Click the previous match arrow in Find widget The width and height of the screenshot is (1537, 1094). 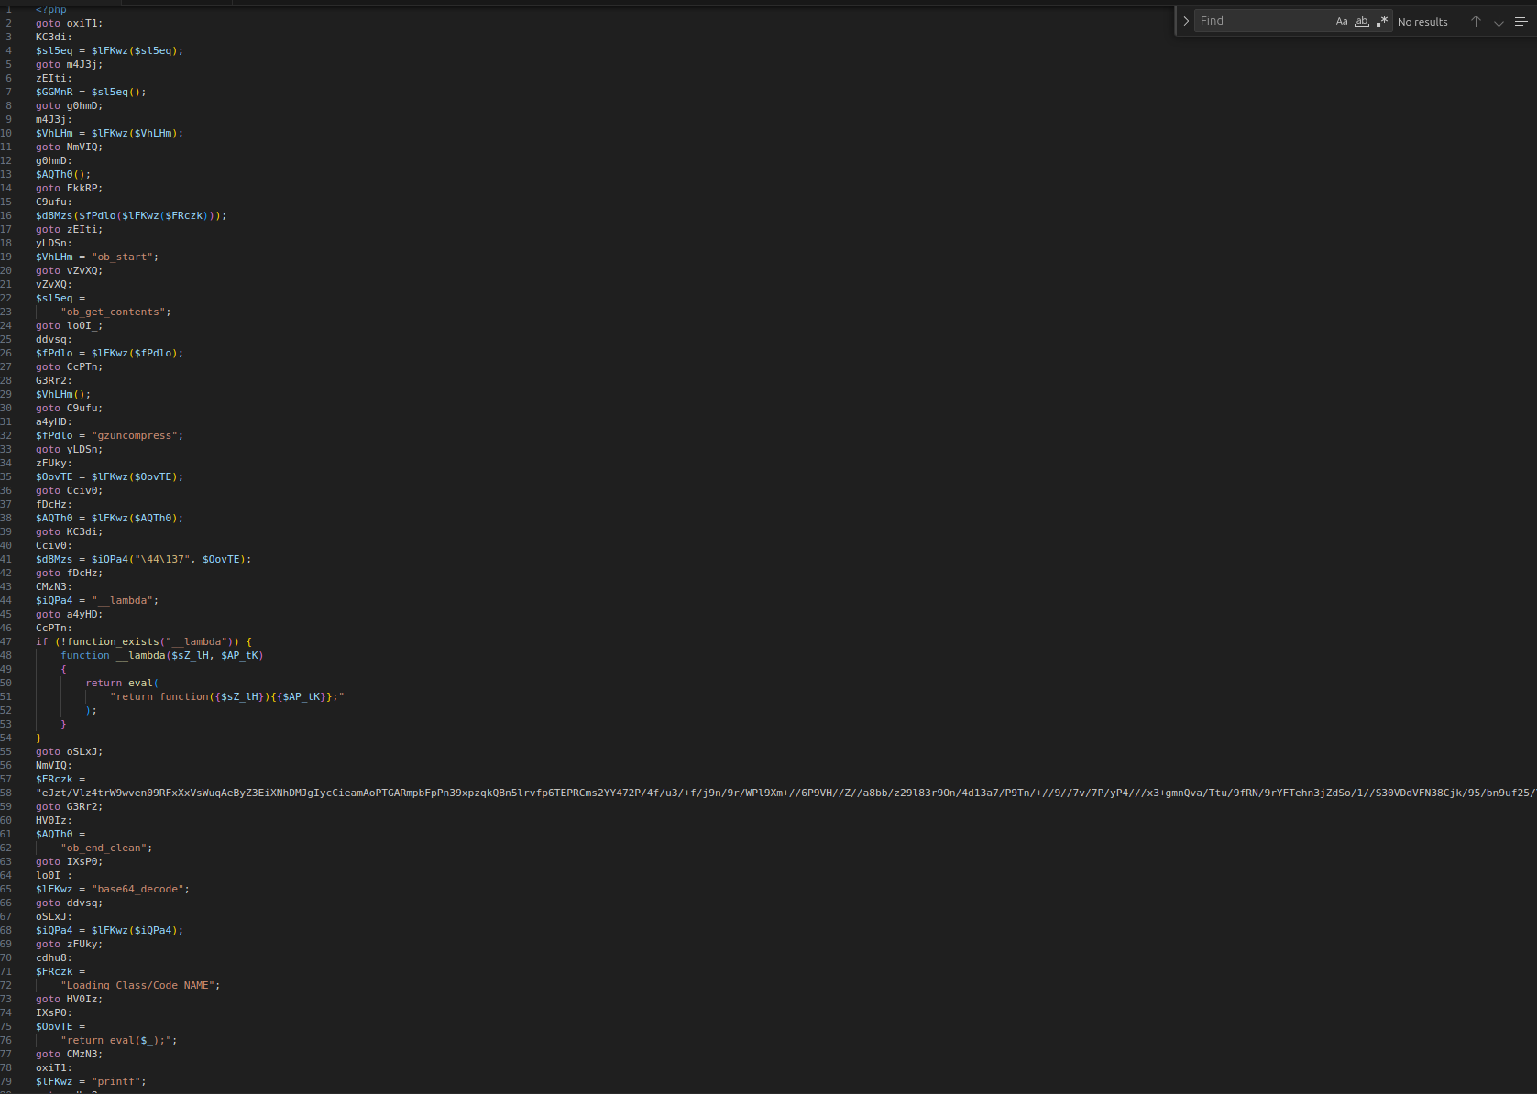(x=1476, y=20)
